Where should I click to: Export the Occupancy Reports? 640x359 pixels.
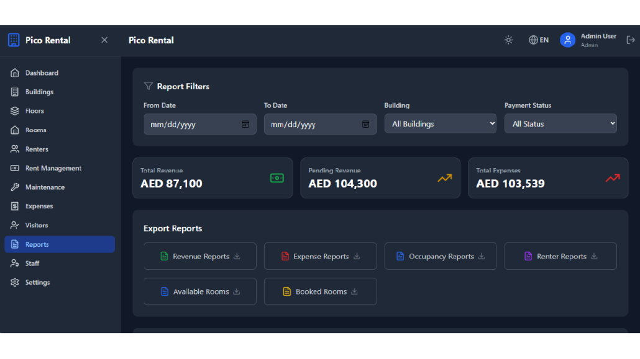point(441,257)
